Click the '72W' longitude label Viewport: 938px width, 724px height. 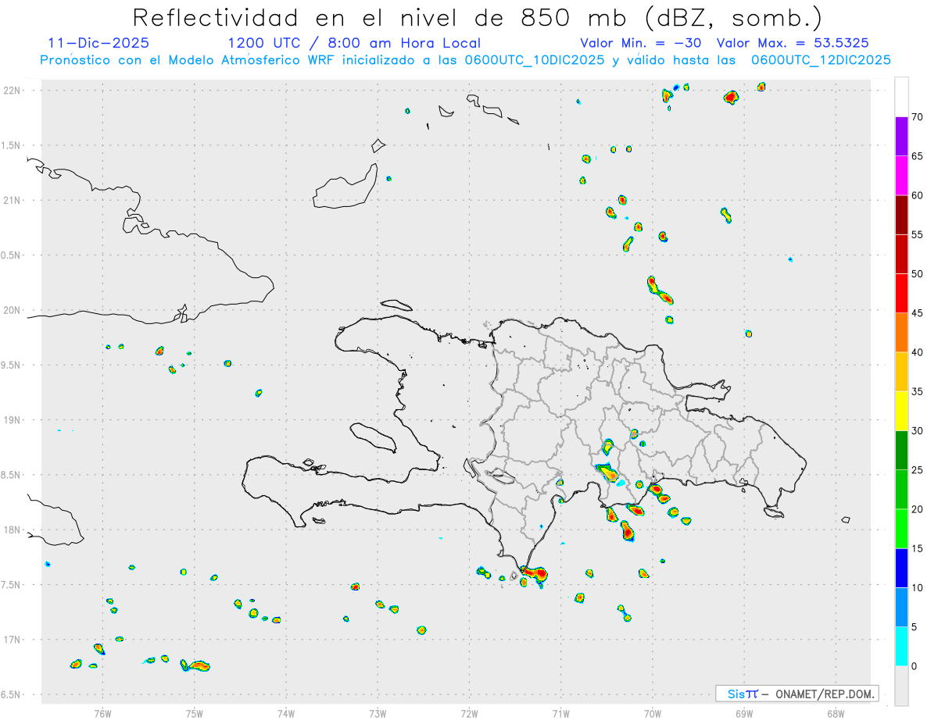(469, 713)
